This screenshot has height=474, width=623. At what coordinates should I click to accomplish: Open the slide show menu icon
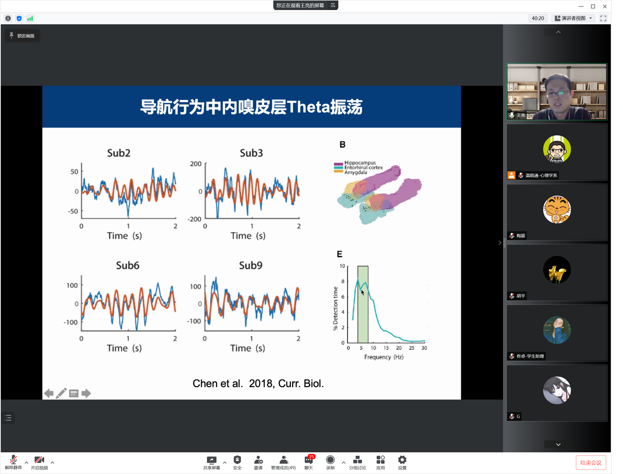[x=73, y=393]
